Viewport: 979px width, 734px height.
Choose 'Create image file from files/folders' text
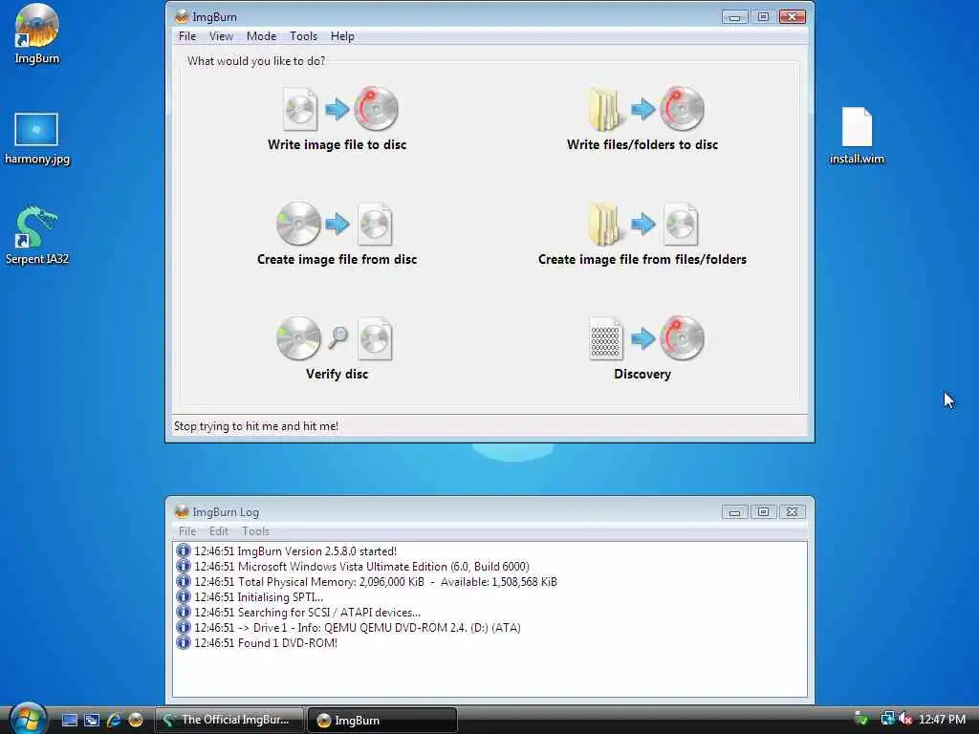(642, 260)
